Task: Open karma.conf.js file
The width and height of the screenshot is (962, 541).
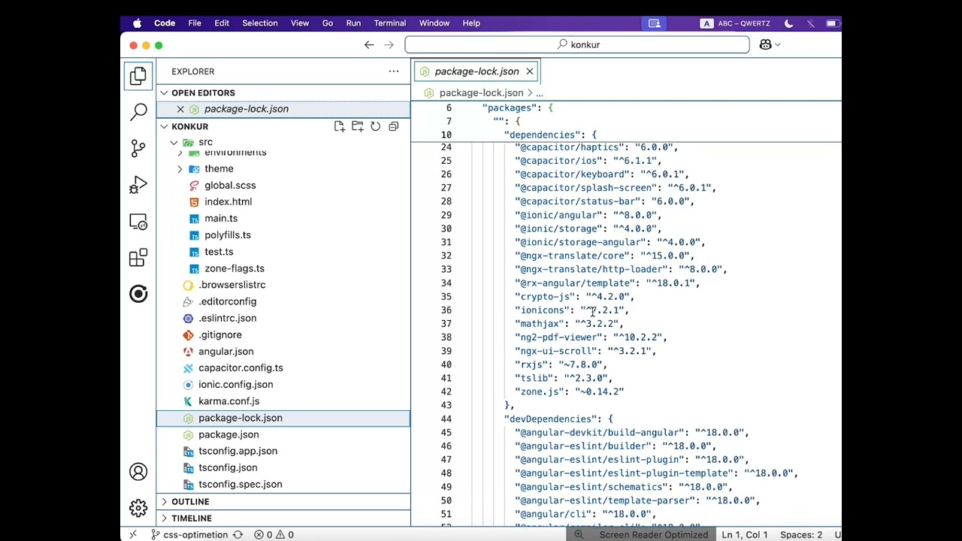Action: coord(229,401)
